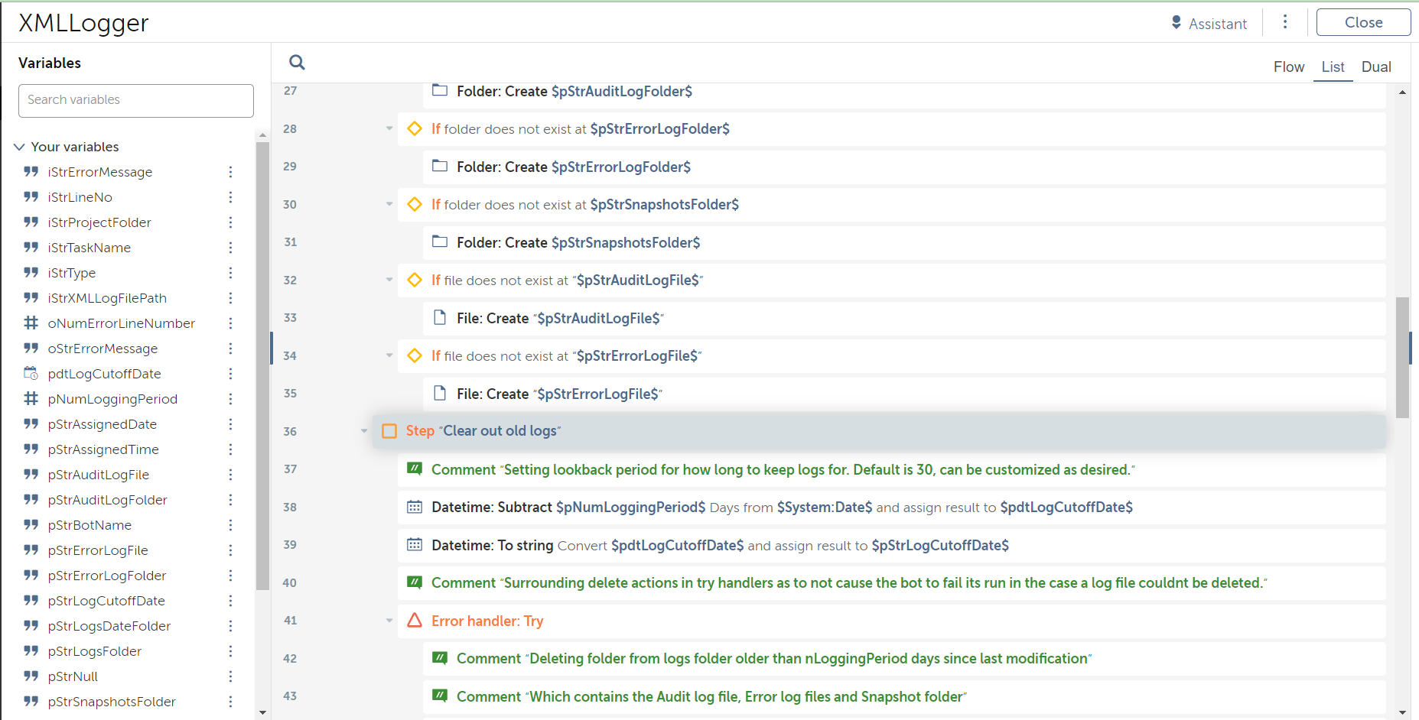
Task: Collapse the Error handler Try block
Action: pyautogui.click(x=389, y=621)
